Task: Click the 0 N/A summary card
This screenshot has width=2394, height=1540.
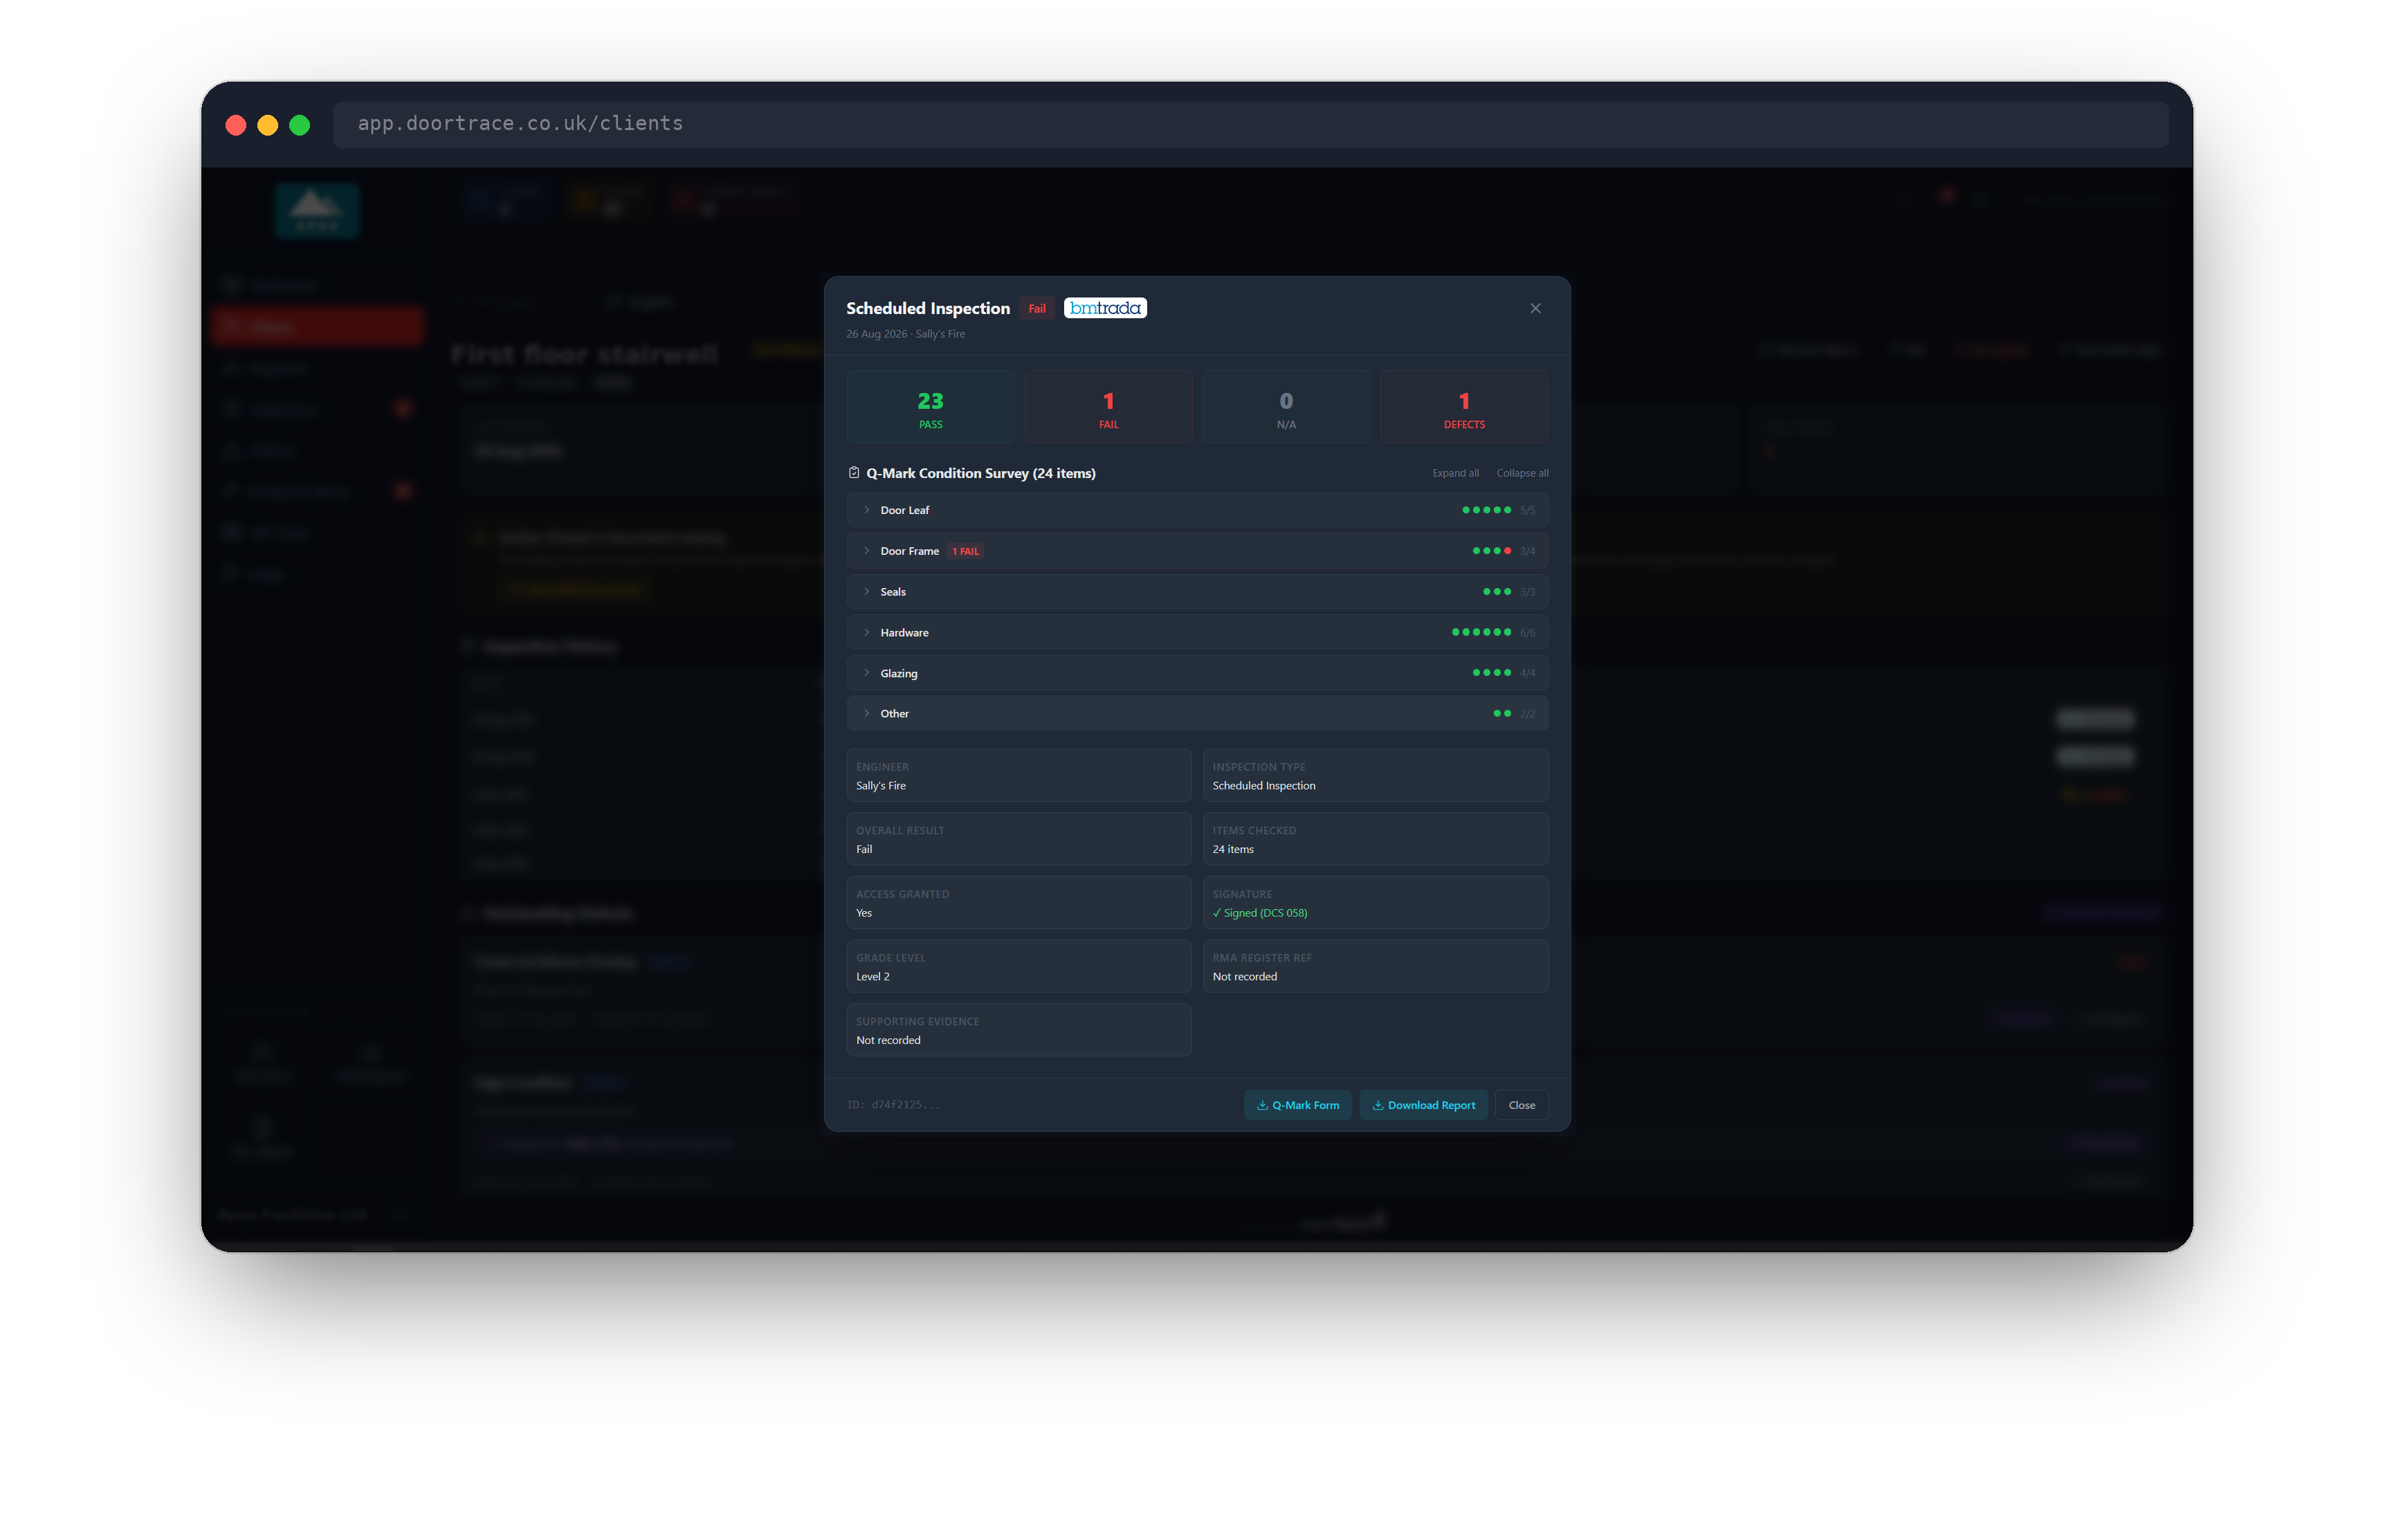Action: click(1286, 407)
